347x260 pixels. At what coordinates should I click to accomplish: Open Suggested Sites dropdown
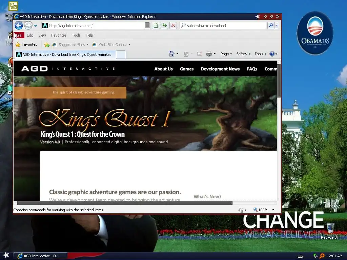tap(70, 45)
